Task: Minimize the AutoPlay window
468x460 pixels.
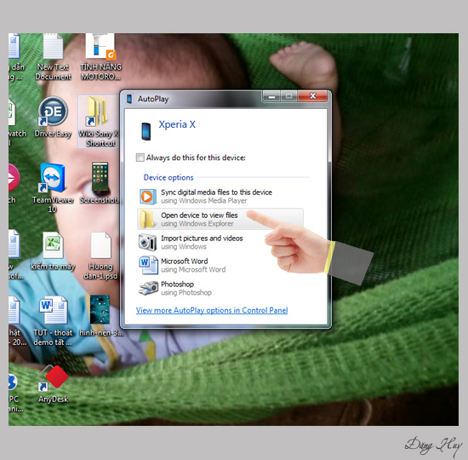Action: pyautogui.click(x=271, y=96)
